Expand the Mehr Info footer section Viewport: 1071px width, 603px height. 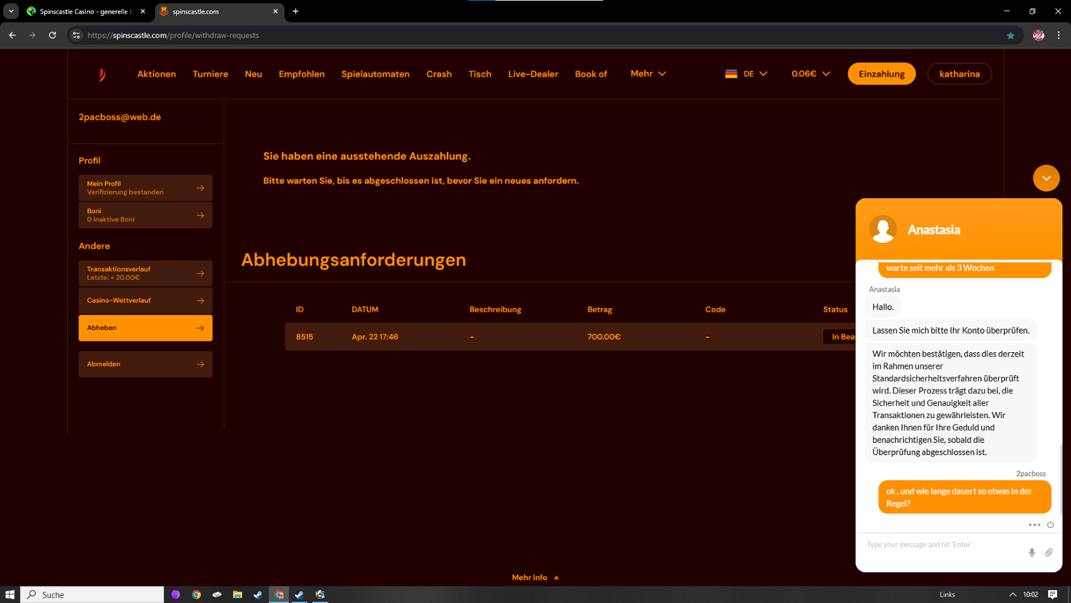pos(535,577)
